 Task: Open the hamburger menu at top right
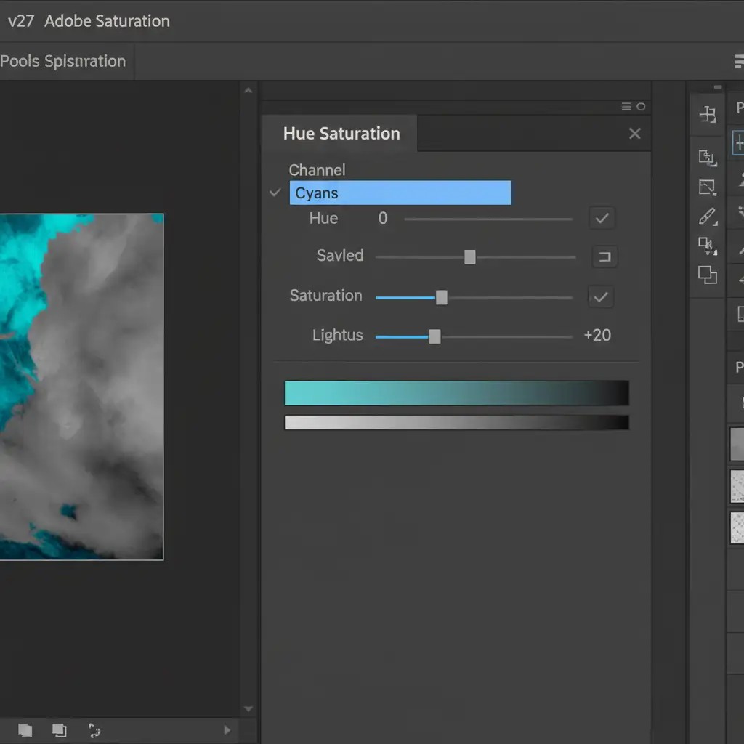(739, 62)
